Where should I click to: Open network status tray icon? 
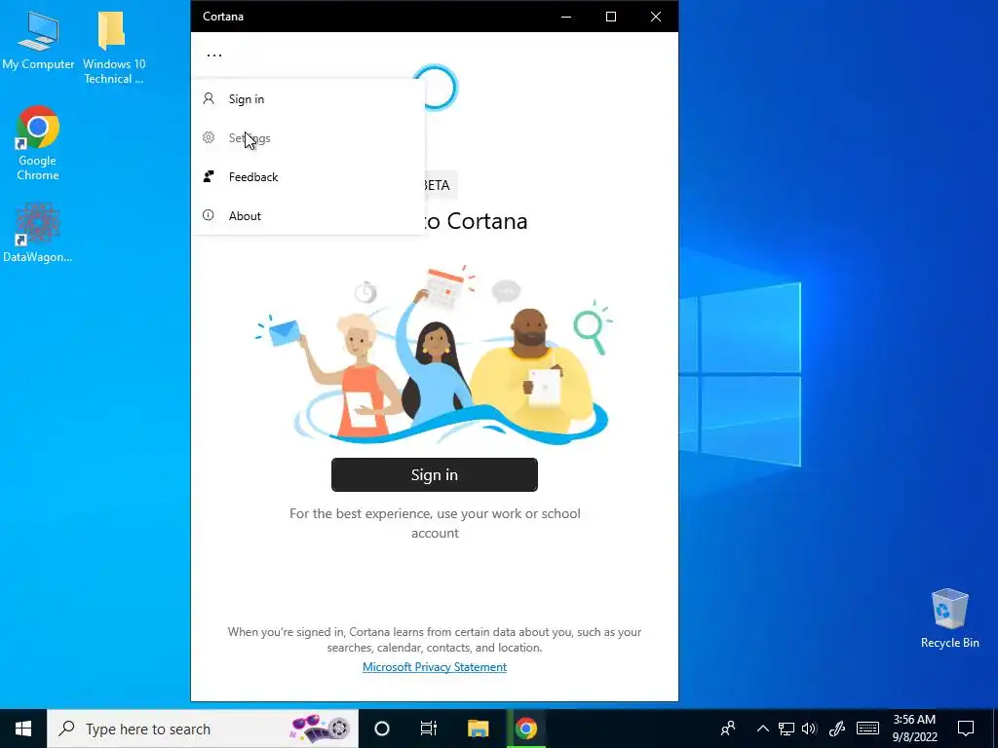pyautogui.click(x=787, y=729)
